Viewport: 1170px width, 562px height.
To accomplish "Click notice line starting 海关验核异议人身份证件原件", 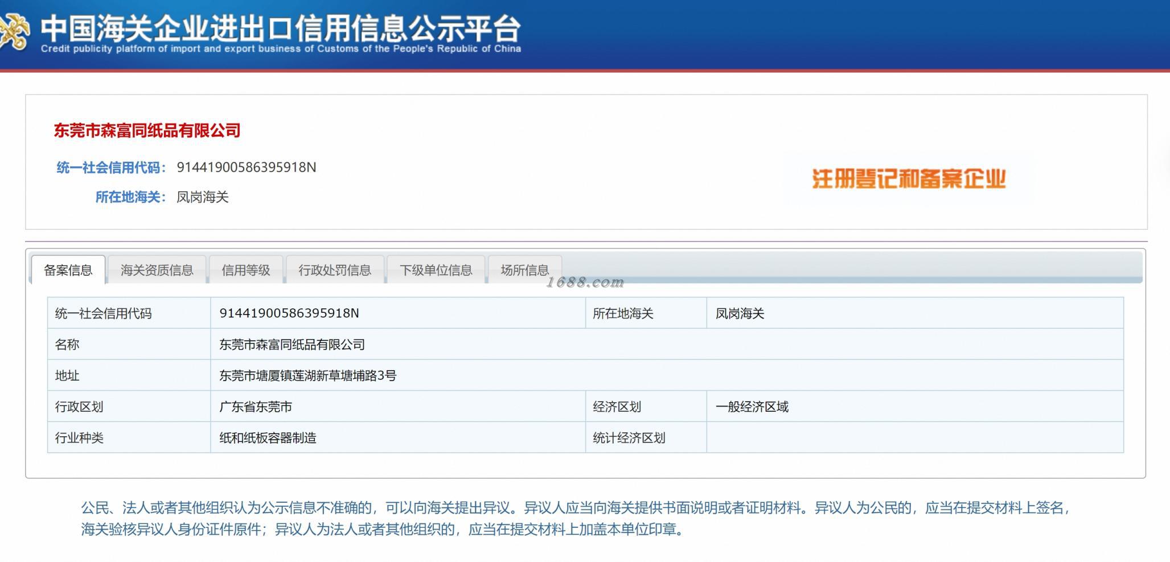I will [x=383, y=530].
